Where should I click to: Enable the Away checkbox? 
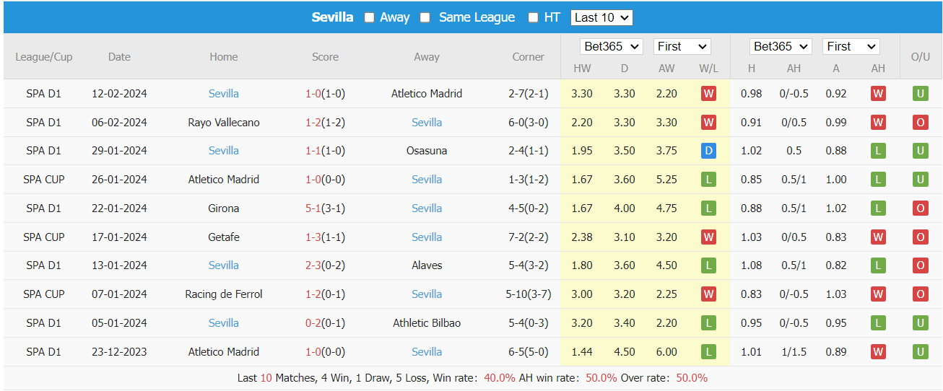click(370, 17)
